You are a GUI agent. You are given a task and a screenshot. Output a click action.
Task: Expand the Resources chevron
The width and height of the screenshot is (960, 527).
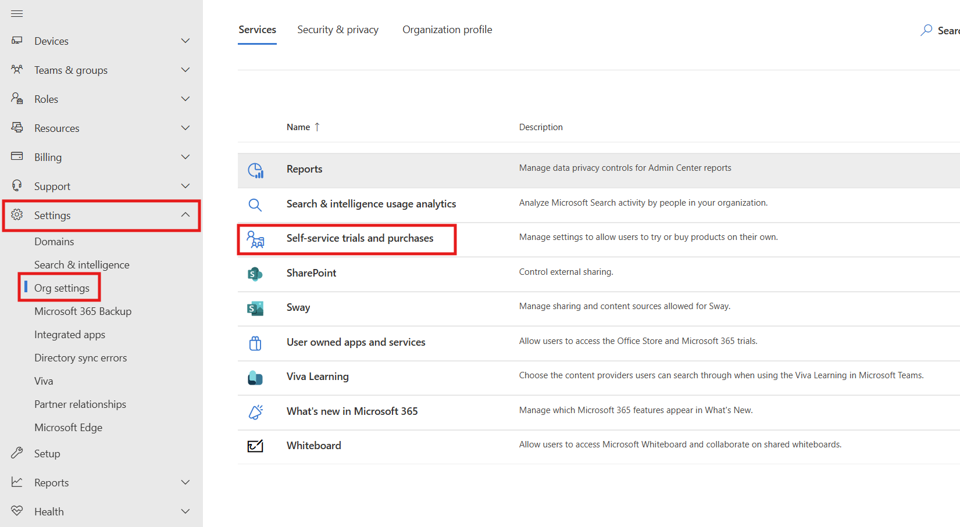pyautogui.click(x=185, y=128)
